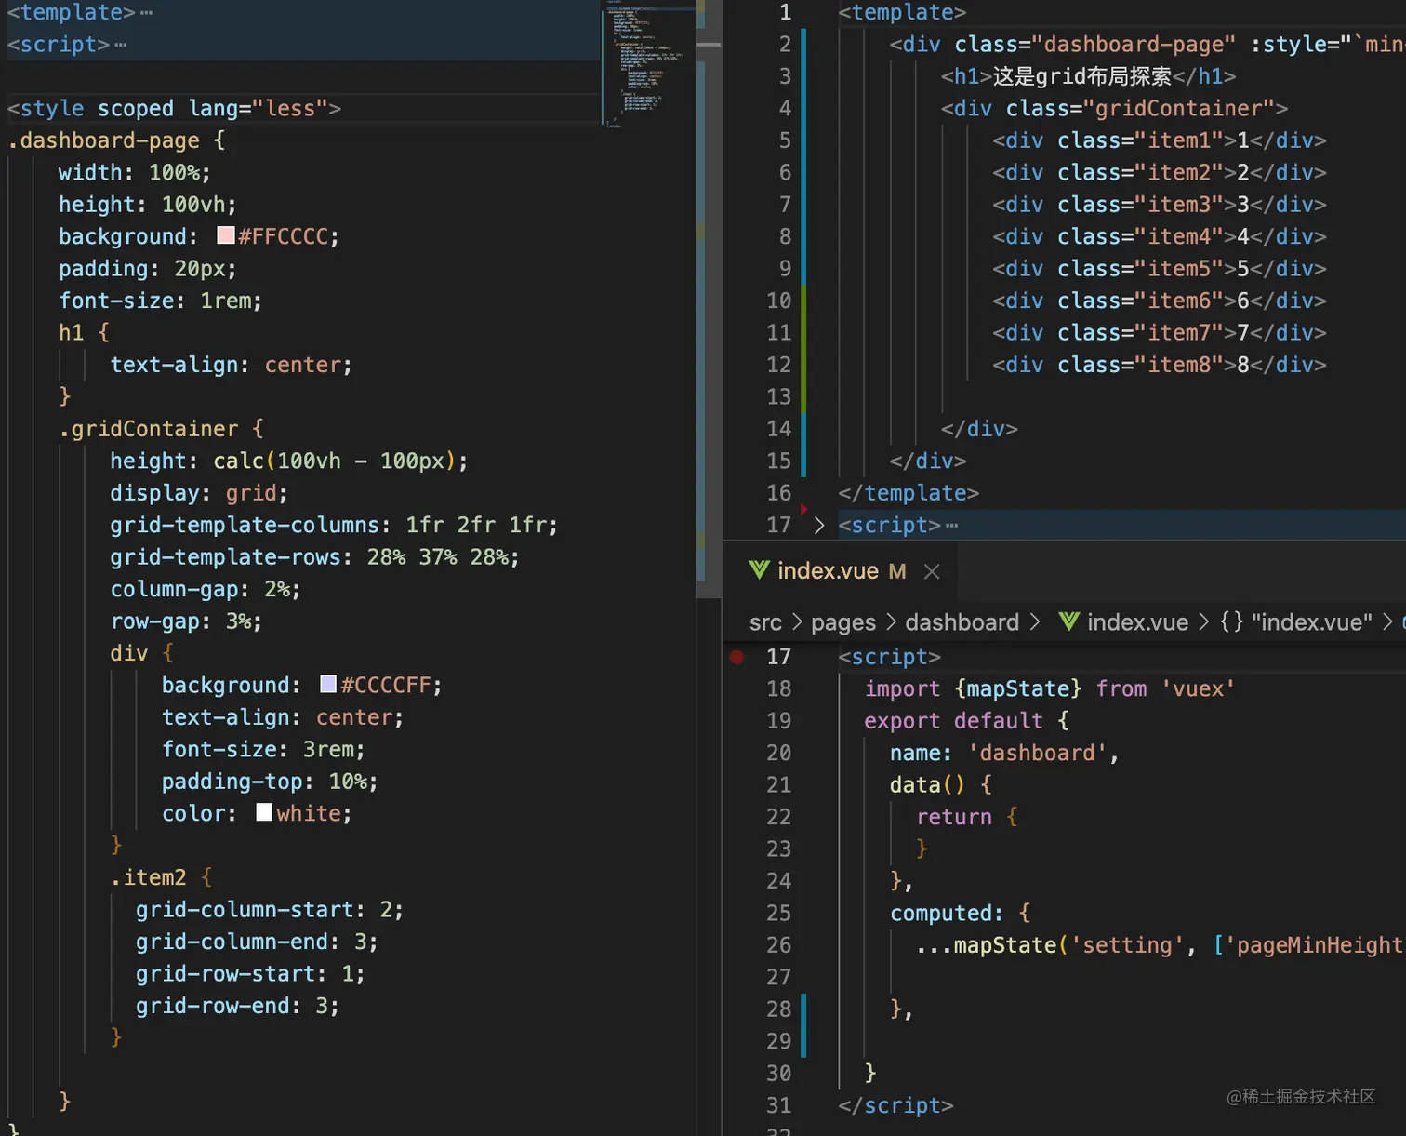Image resolution: width=1406 pixels, height=1136 pixels.
Task: Open the color picker for #CCCCFF swatch
Action: click(328, 684)
